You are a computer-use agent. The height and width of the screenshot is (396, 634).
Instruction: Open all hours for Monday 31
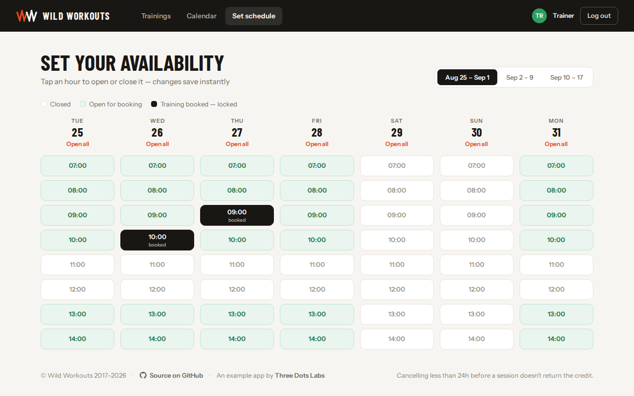point(556,144)
